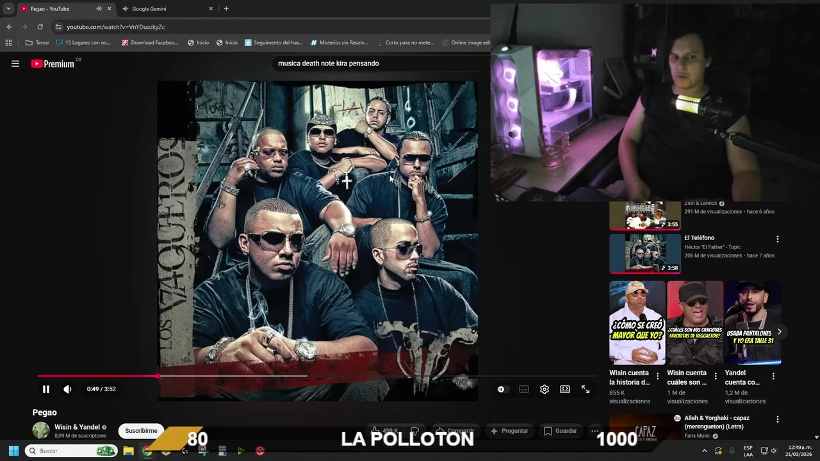Click the Preguntar button

(509, 431)
